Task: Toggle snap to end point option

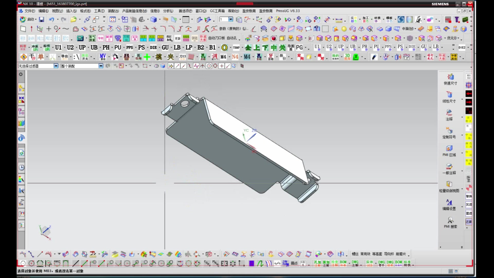Action: 177,66
